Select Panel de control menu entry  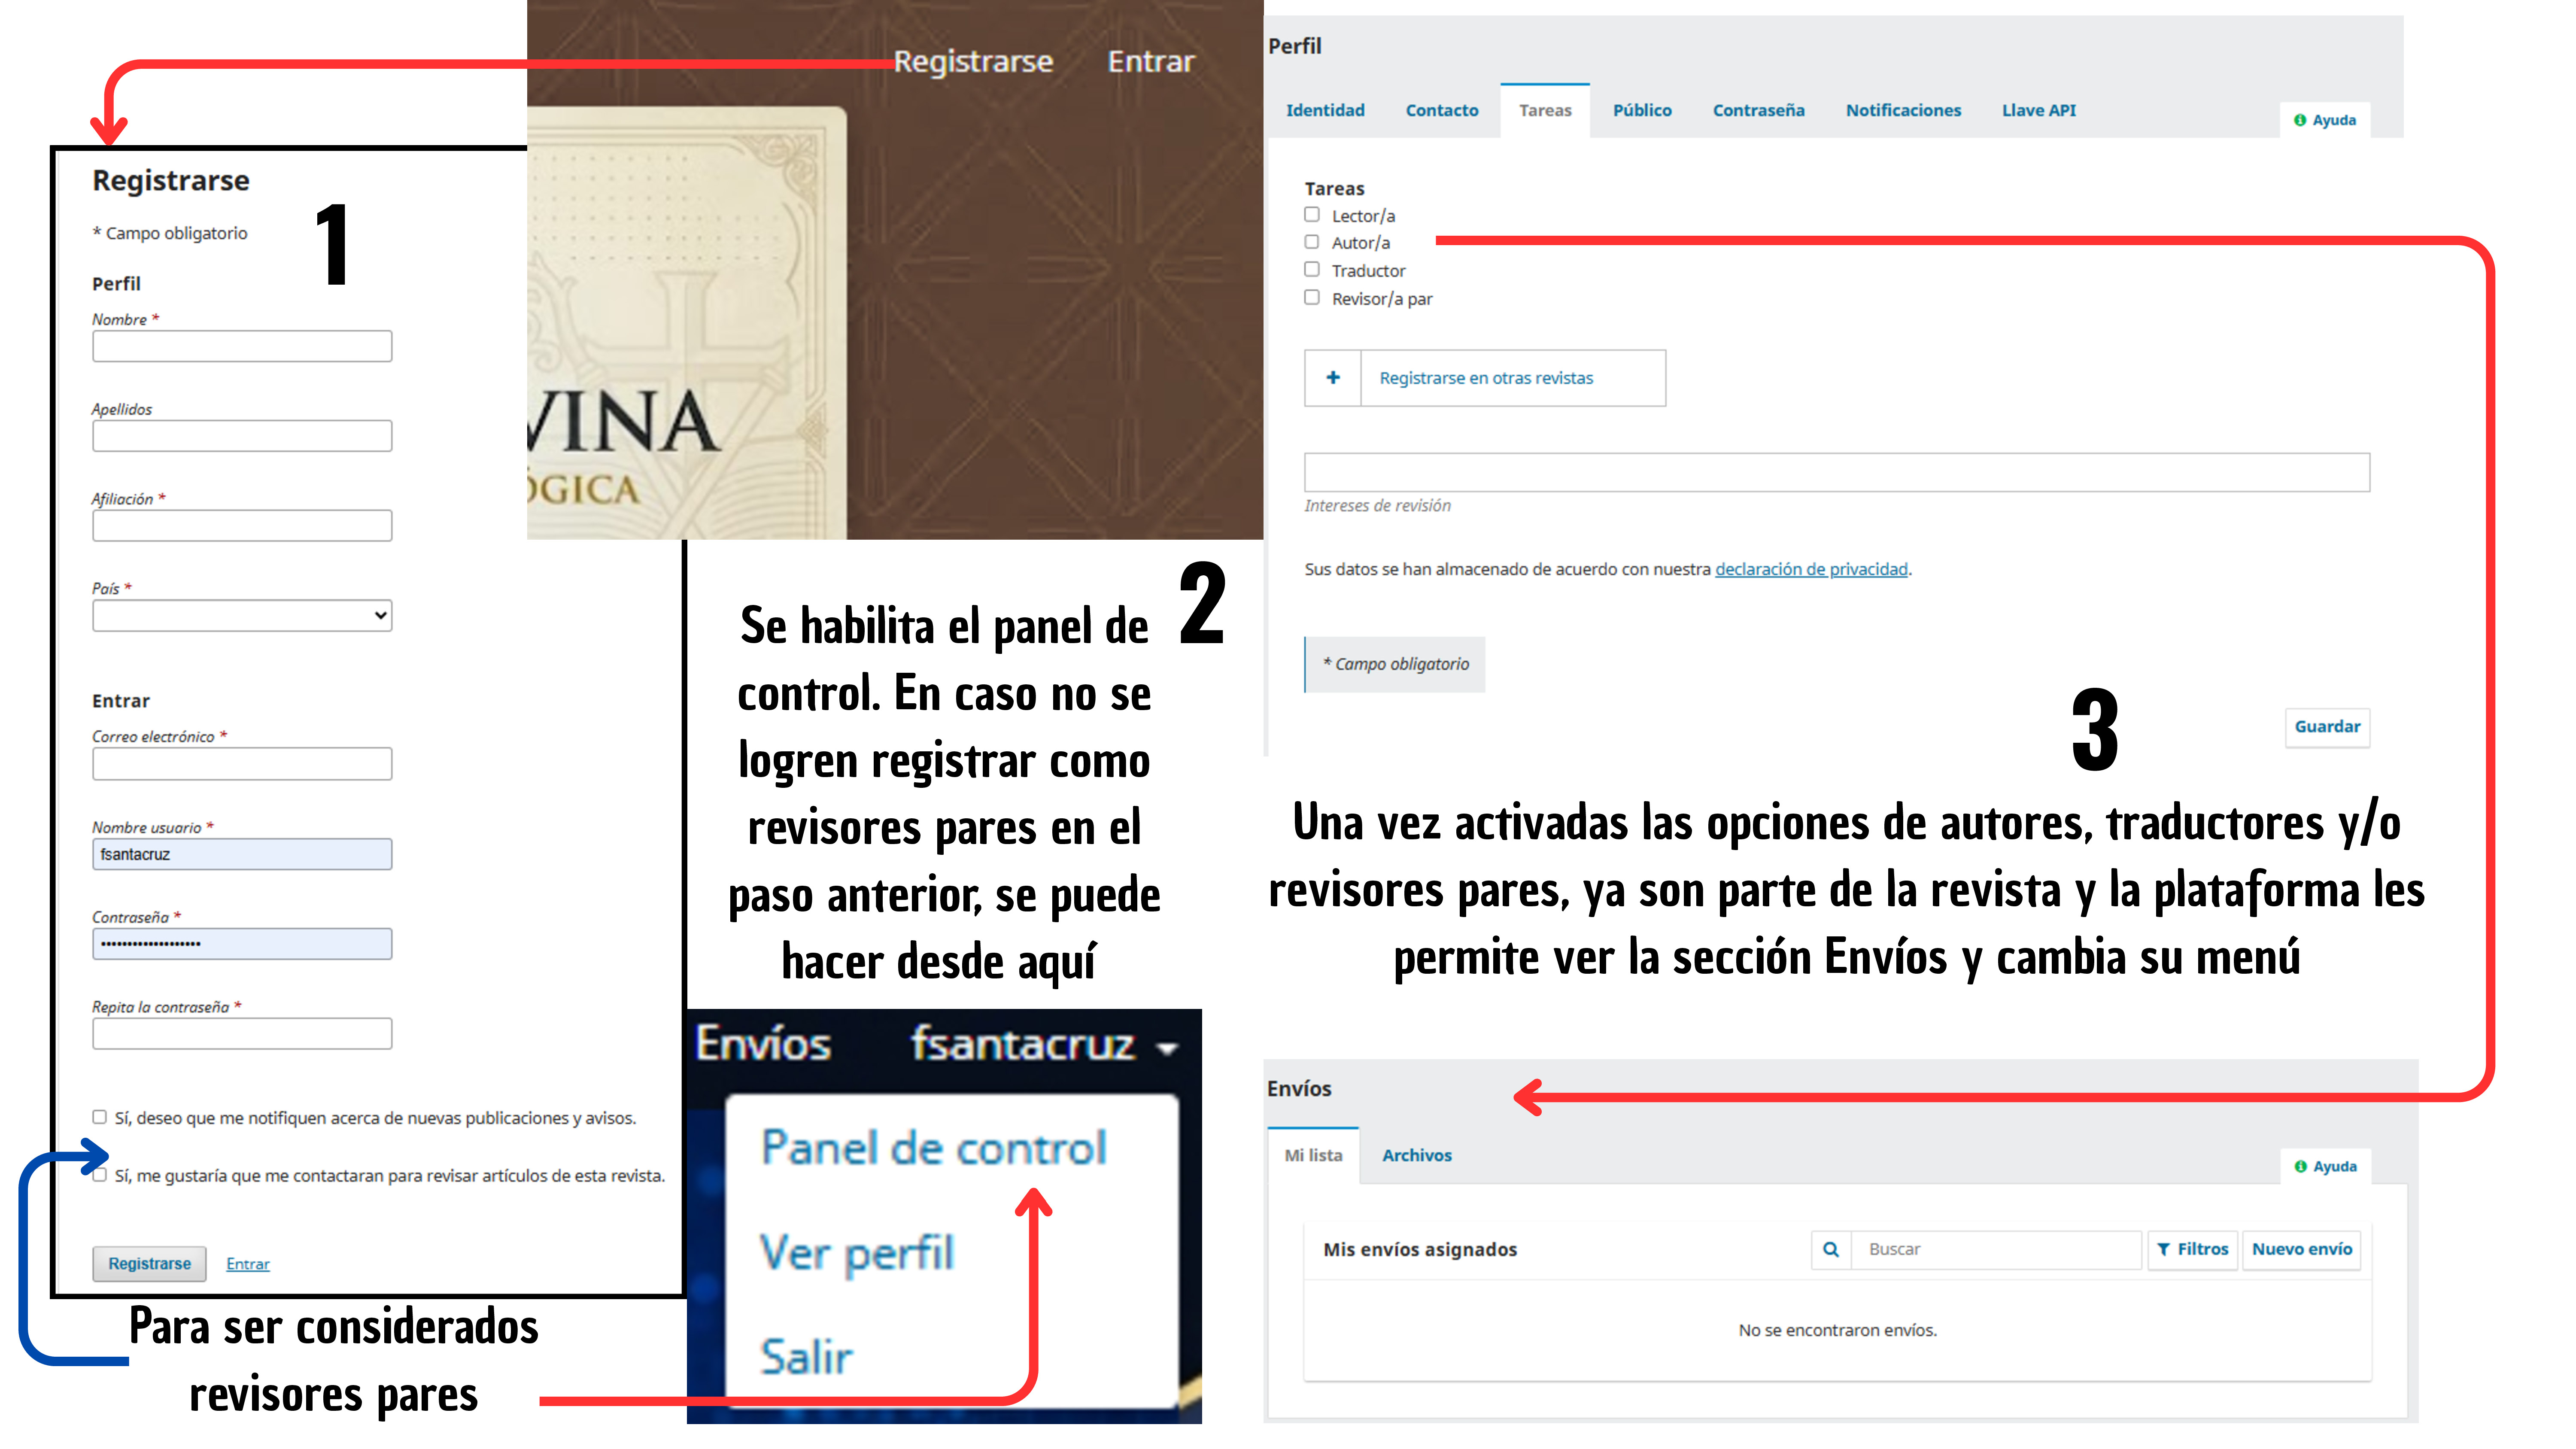933,1147
